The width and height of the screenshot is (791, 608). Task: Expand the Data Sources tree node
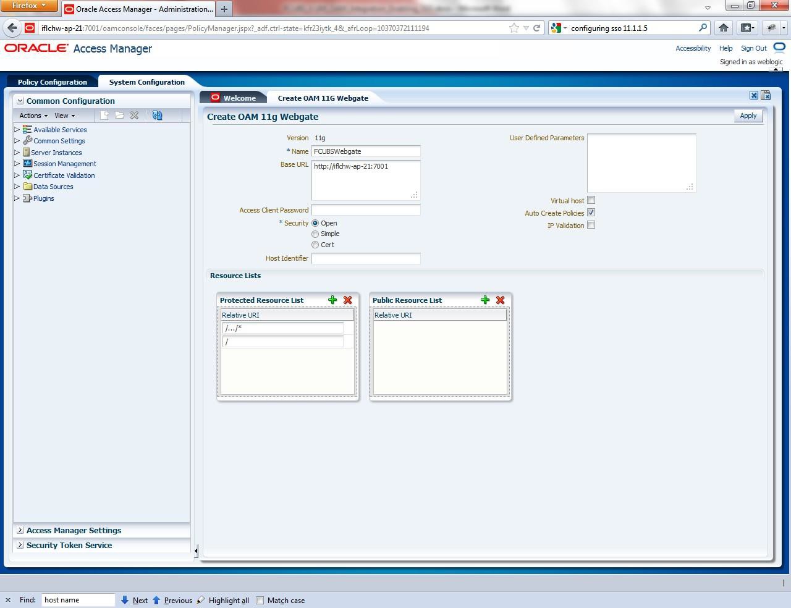pos(17,187)
